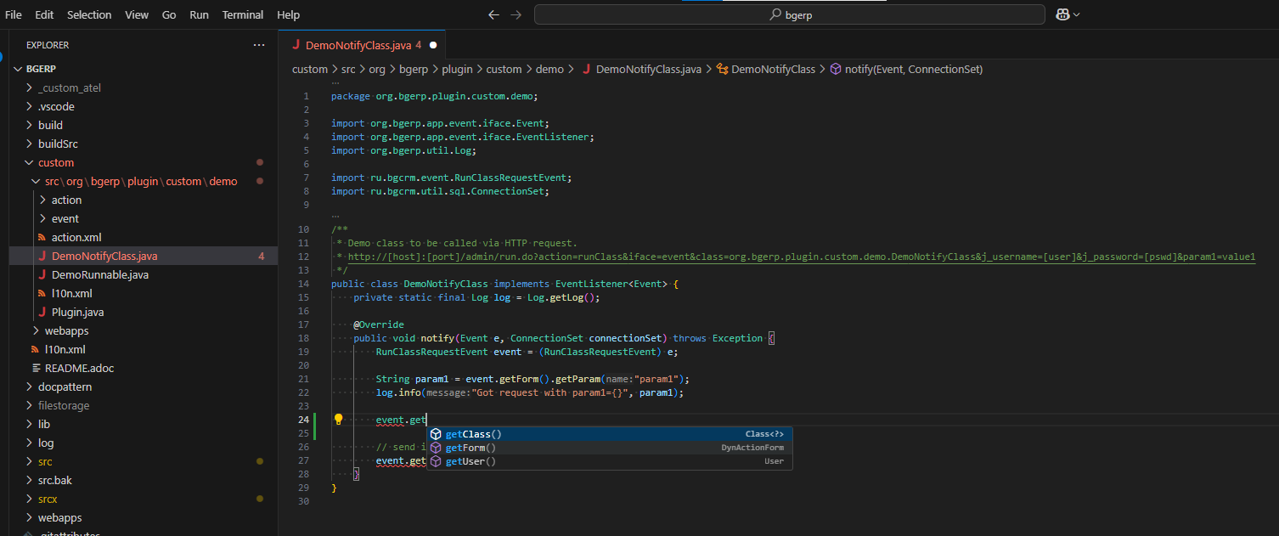Collapse the custom folder
1279x536 pixels.
pyautogui.click(x=56, y=162)
